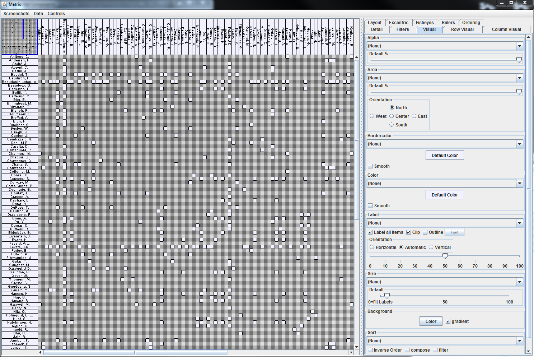The image size is (534, 357).
Task: Click the matrix horizontal scrollbar right arrow
Action: 351,352
